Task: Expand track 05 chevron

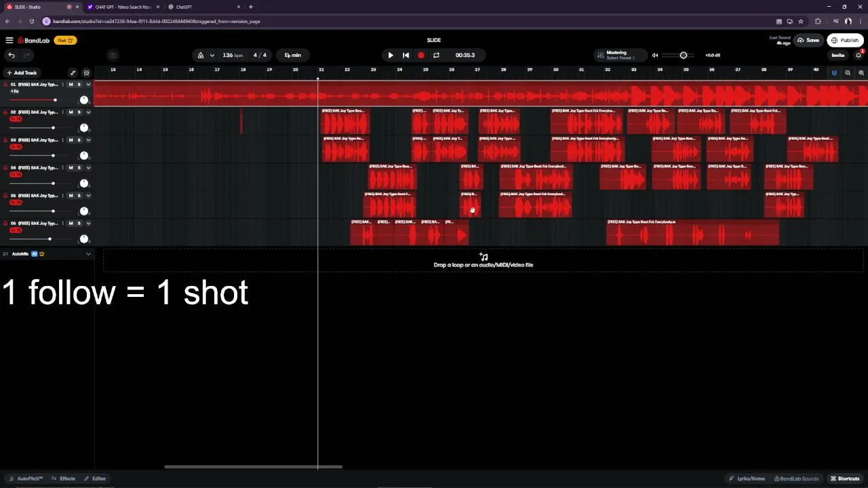Action: tap(88, 196)
